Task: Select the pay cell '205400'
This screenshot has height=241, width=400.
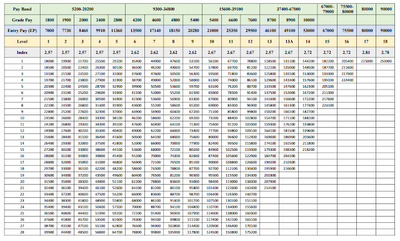Action: click(347, 61)
